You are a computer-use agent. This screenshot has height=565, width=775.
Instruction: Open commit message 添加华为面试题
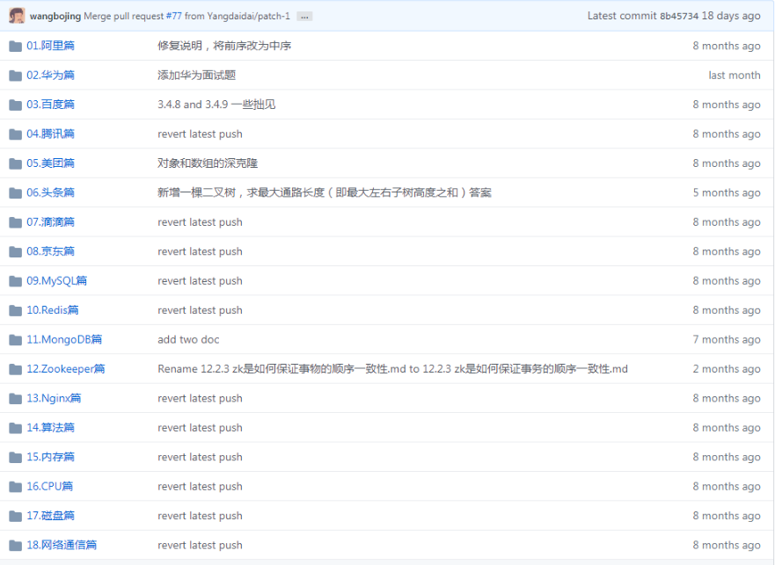tap(197, 75)
